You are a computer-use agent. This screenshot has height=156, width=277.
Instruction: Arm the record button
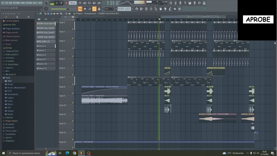tap(66, 3)
